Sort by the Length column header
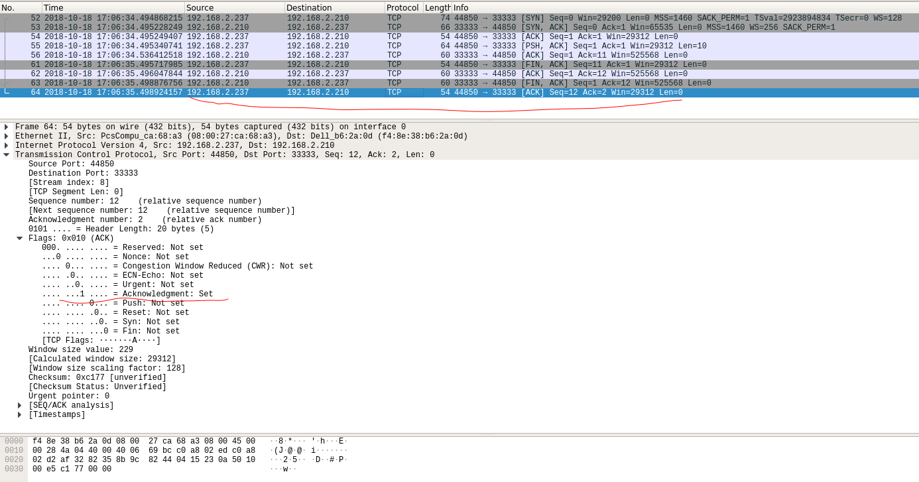The height and width of the screenshot is (482, 919). click(x=437, y=8)
